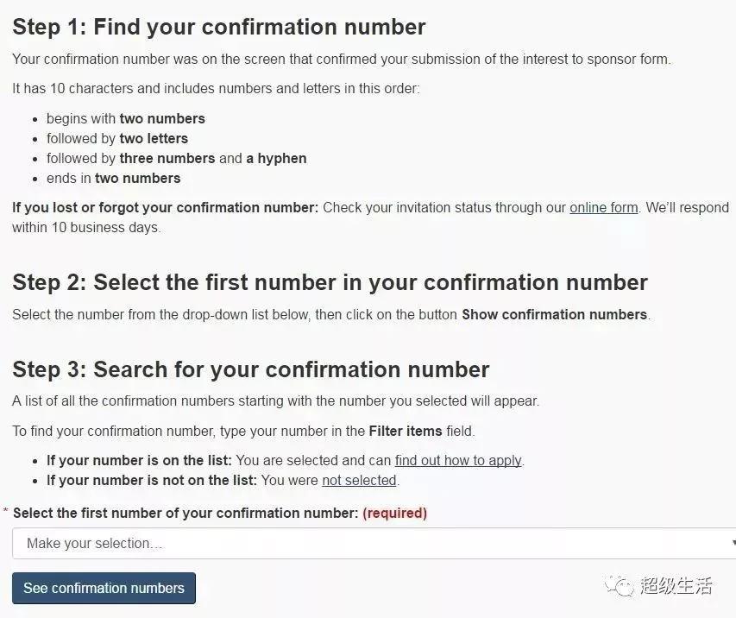Image resolution: width=736 pixels, height=618 pixels.
Task: Click the "Step 2" section heading
Action: [x=330, y=283]
